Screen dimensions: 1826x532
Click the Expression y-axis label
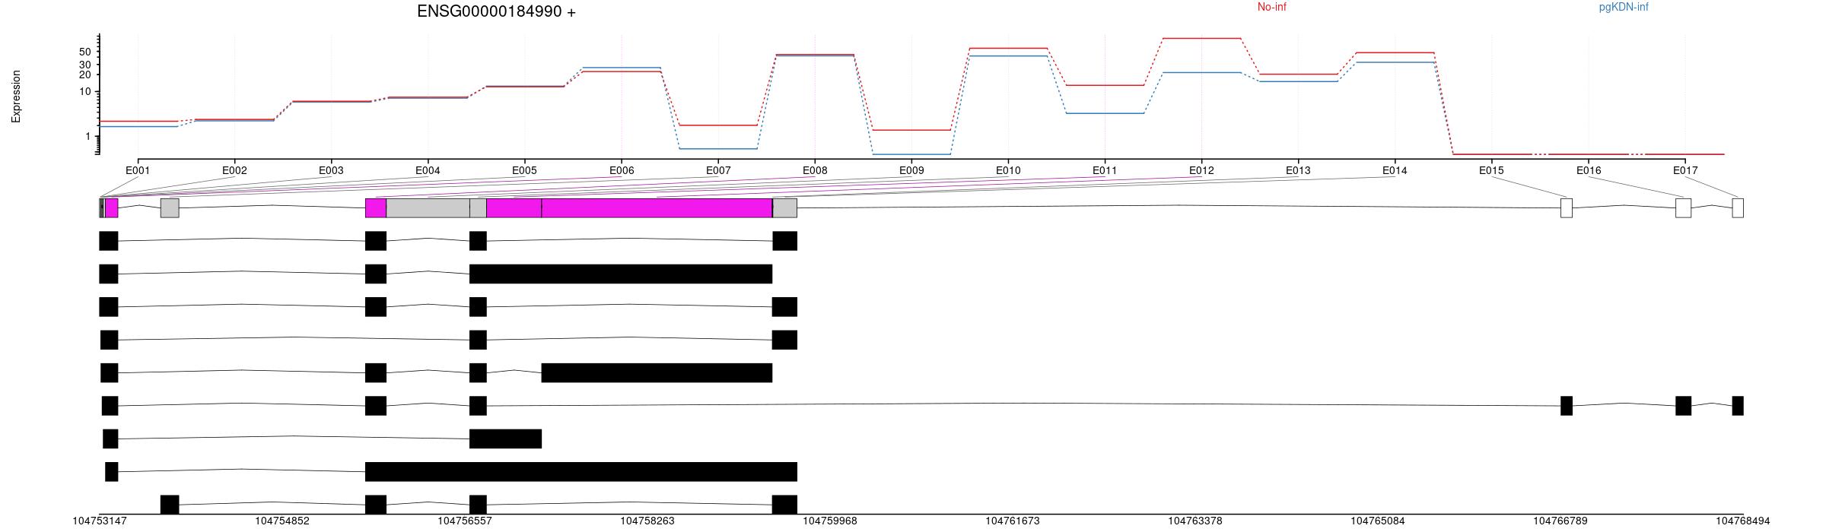[x=16, y=97]
